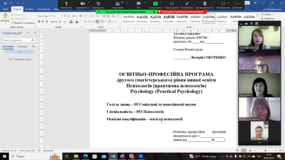Viewport: 285px width, 160px height.
Task: Apply red font color A
Action: click(77, 22)
